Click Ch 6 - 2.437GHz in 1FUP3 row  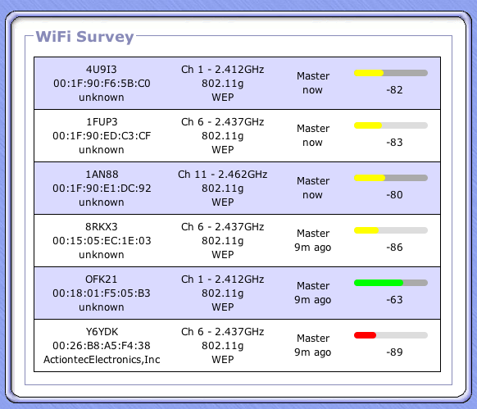point(223,122)
